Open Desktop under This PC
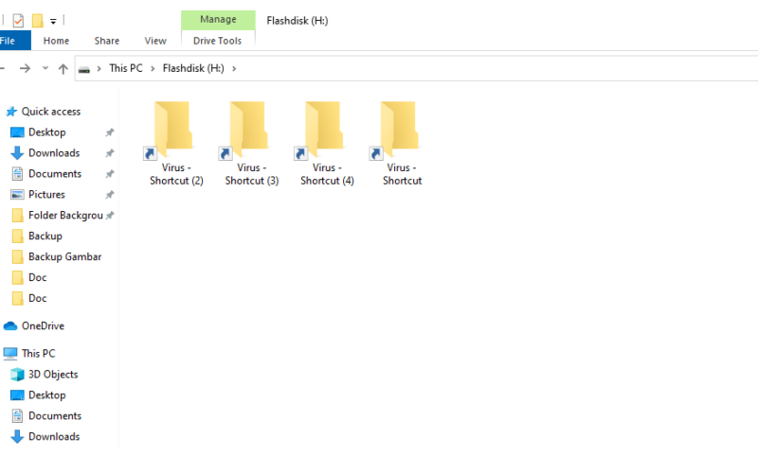This screenshot has width=758, height=473. (x=46, y=394)
